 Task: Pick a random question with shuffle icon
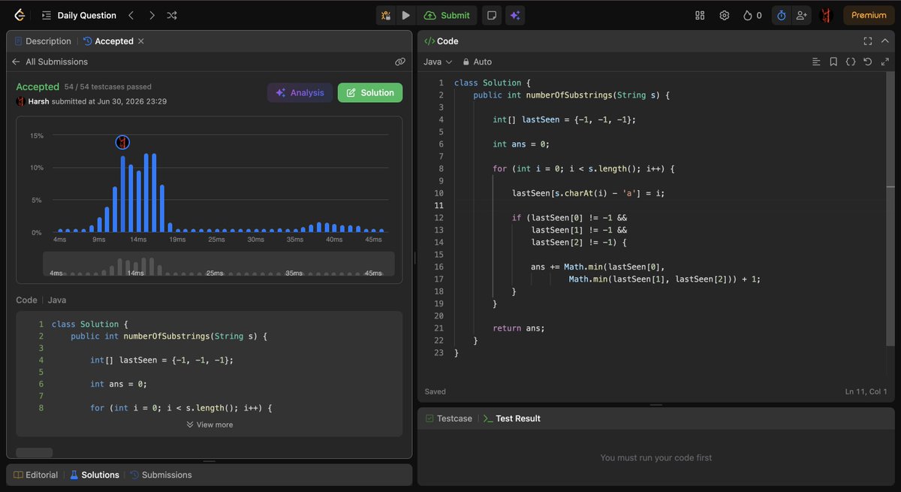point(172,15)
